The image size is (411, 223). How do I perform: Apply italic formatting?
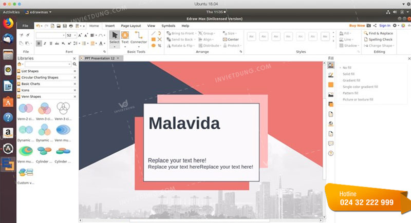pos(45,44)
